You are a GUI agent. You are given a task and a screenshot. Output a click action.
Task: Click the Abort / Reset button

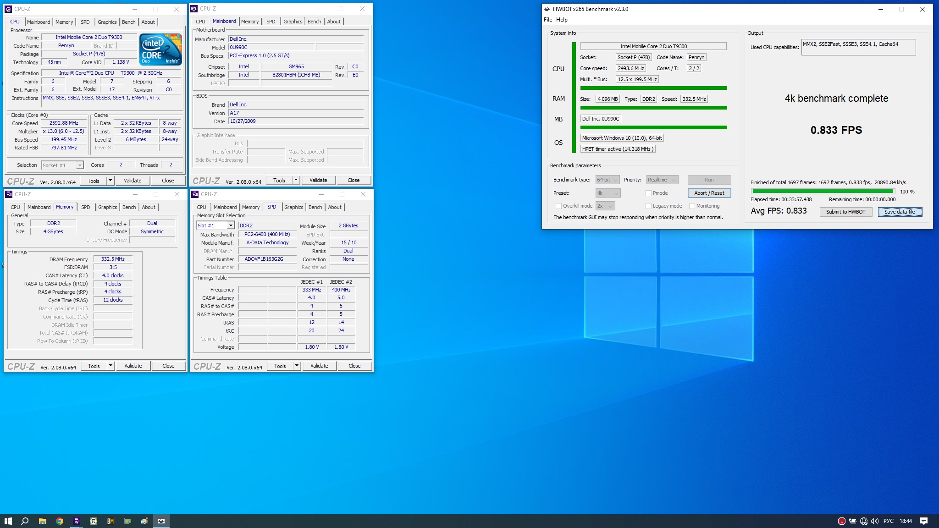tap(709, 193)
